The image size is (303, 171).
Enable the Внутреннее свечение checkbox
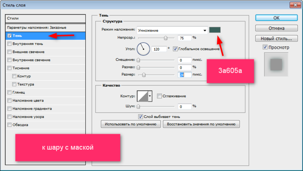(9, 60)
